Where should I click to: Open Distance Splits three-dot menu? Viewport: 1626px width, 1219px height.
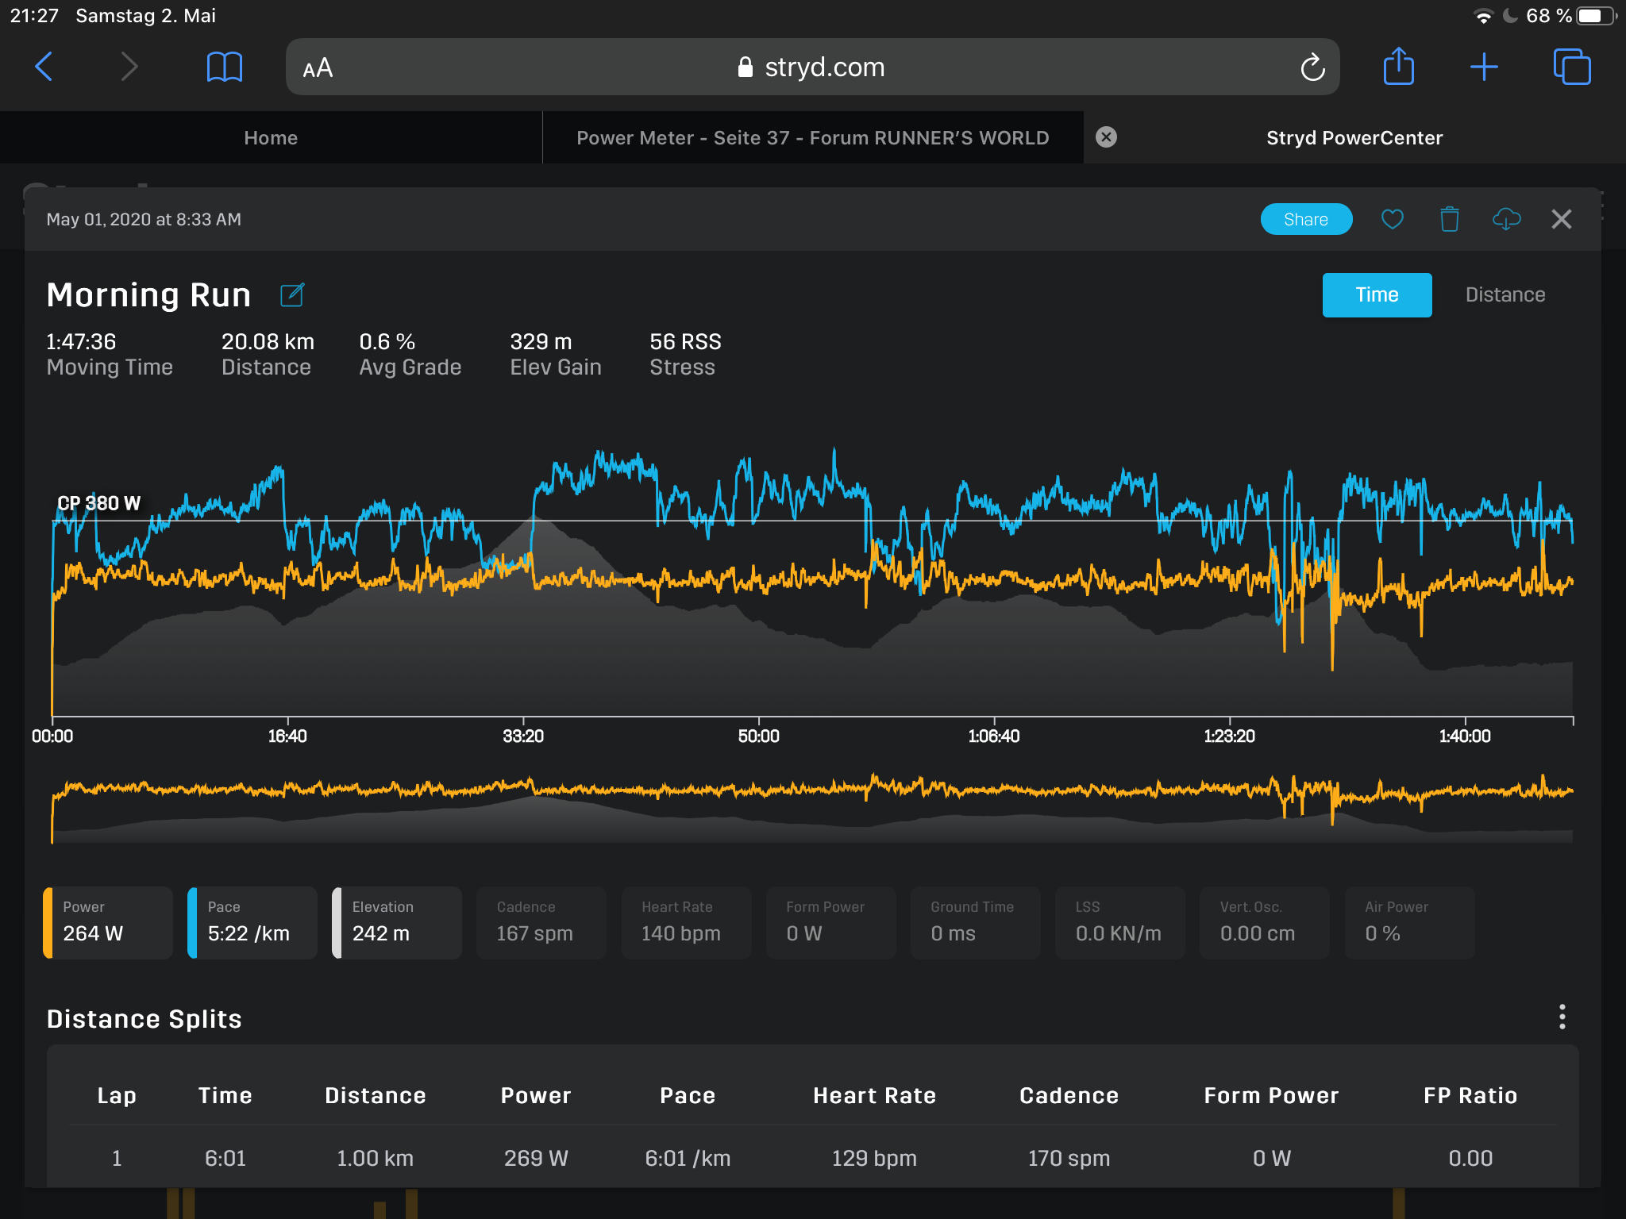coord(1562,1017)
